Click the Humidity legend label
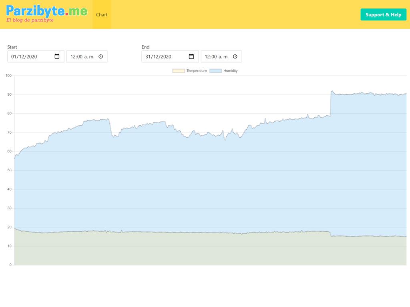Viewport: 410px width, 307px height. click(x=230, y=71)
